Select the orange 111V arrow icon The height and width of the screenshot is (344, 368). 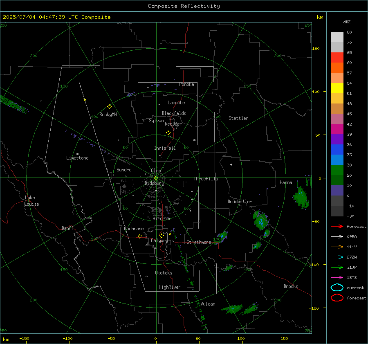point(337,247)
